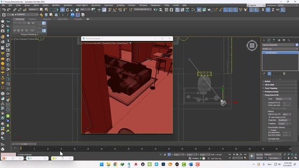The image size is (299, 168).
Task: Activate the Select and Move tool
Action: (62, 9)
